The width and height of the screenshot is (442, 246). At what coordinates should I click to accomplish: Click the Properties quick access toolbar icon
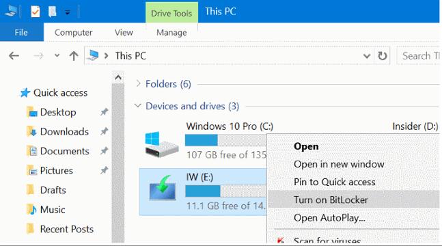coord(36,12)
